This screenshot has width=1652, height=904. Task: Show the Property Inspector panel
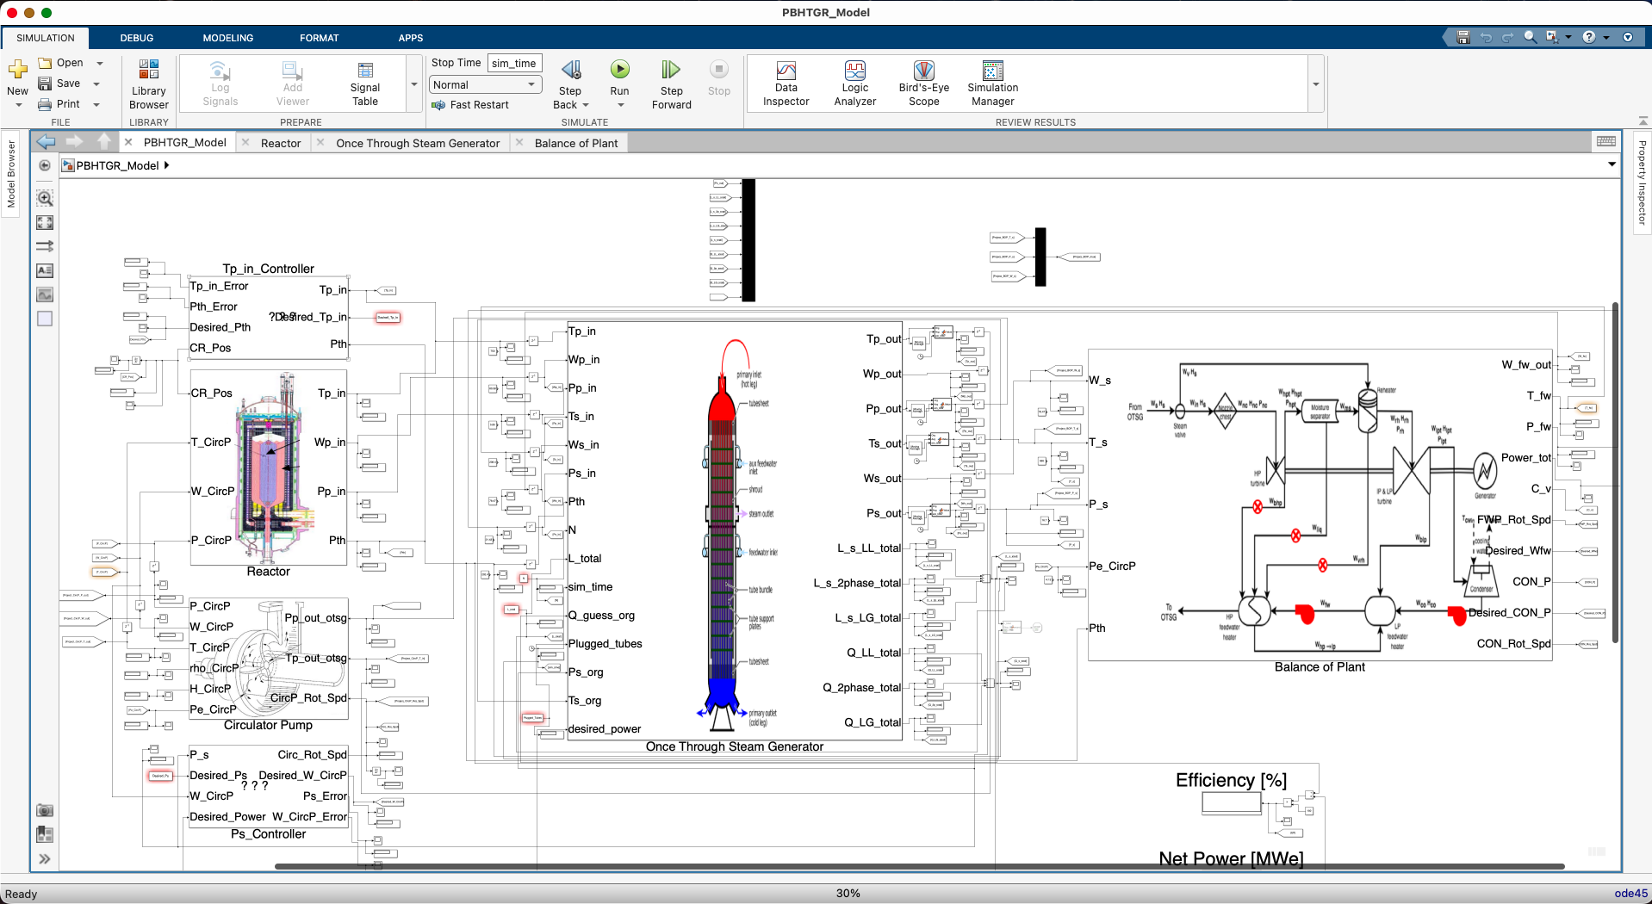[1642, 181]
